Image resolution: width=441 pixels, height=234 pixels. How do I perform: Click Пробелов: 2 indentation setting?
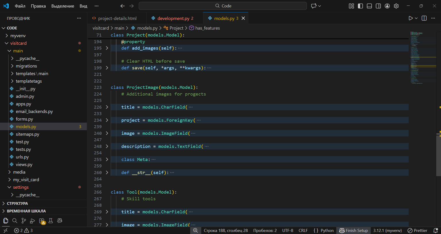point(265,230)
